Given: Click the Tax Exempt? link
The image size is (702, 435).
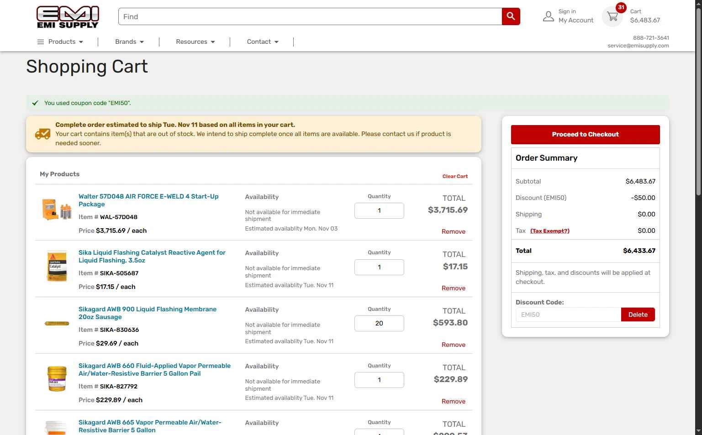Looking at the screenshot, I should [x=550, y=231].
